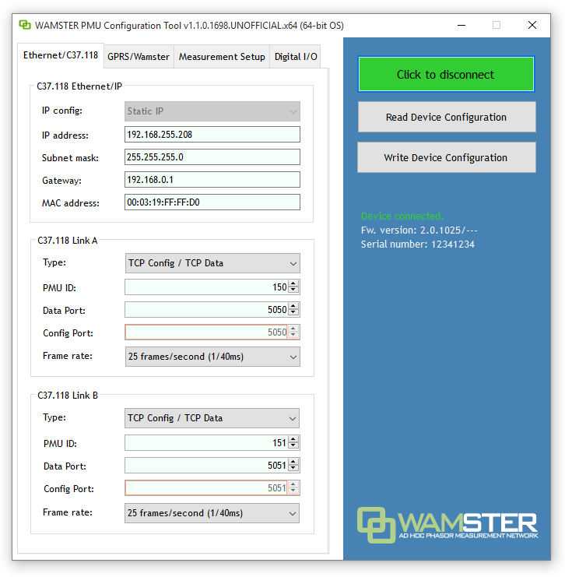The image size is (565, 577).
Task: Decrement Link A Data Port spinner
Action: [293, 313]
